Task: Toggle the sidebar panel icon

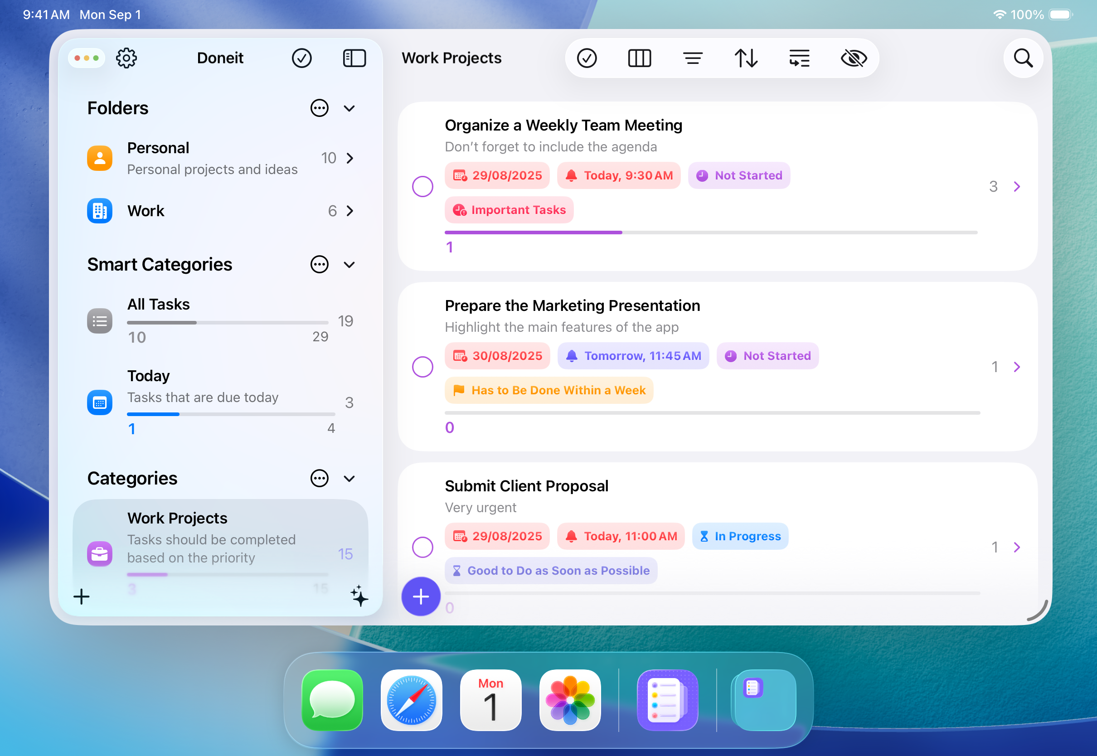Action: coord(354,58)
